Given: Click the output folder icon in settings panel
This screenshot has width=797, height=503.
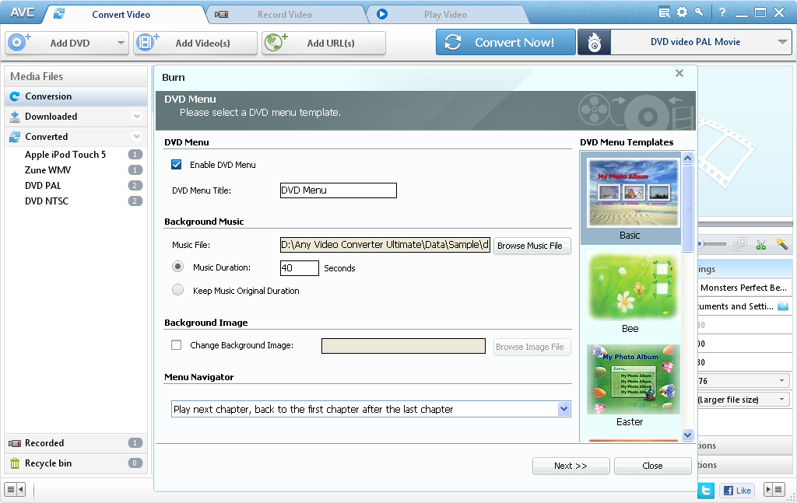Looking at the screenshot, I should pyautogui.click(x=783, y=306).
